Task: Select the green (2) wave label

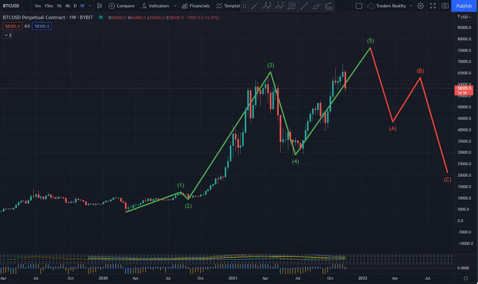Action: tap(189, 206)
